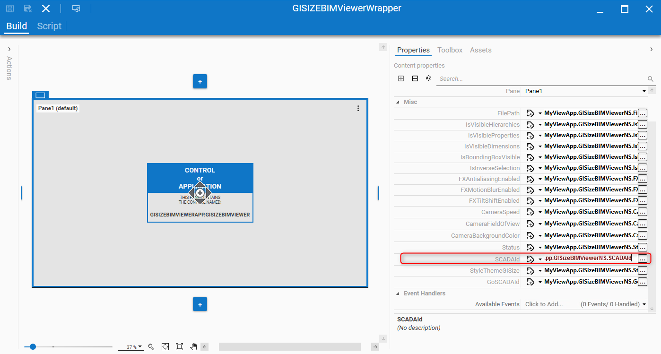Click the binding icon for FXAntialiasingEnabled
661x354 pixels.
(x=531, y=179)
